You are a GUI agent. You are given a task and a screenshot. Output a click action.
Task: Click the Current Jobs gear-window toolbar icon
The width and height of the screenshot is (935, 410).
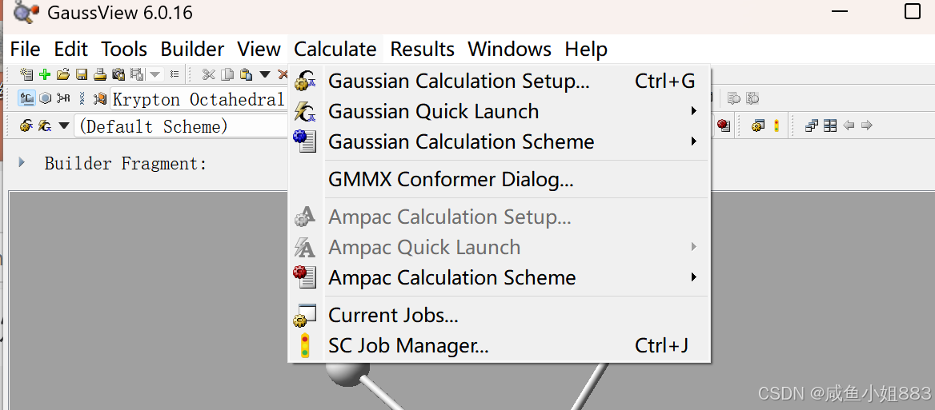758,125
